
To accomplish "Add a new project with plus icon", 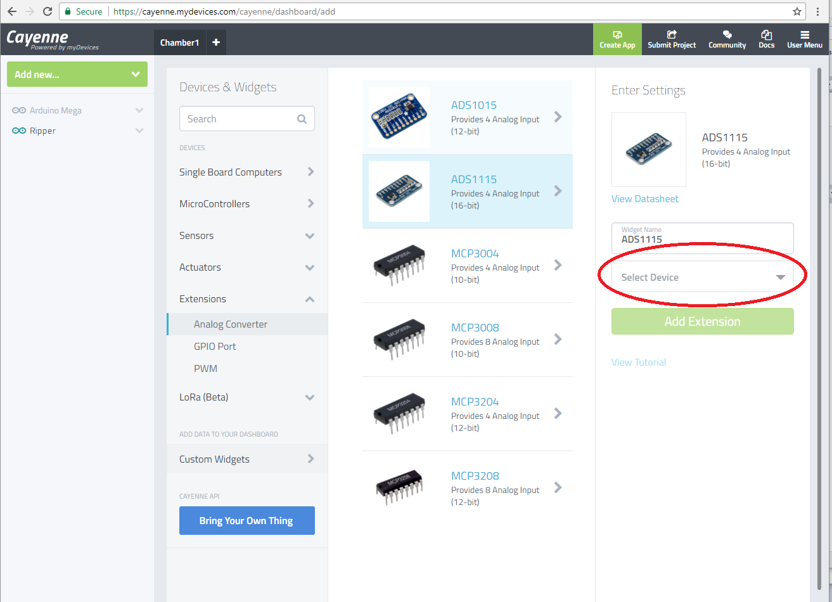I will click(216, 42).
